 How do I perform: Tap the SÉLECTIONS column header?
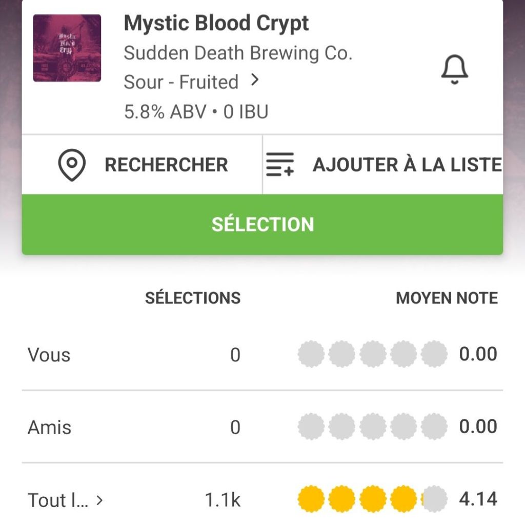click(193, 298)
